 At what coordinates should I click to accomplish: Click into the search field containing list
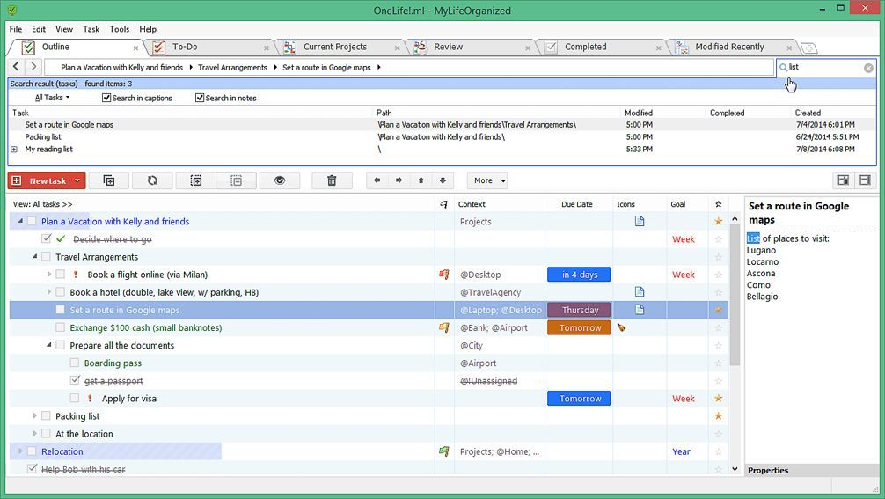point(824,67)
